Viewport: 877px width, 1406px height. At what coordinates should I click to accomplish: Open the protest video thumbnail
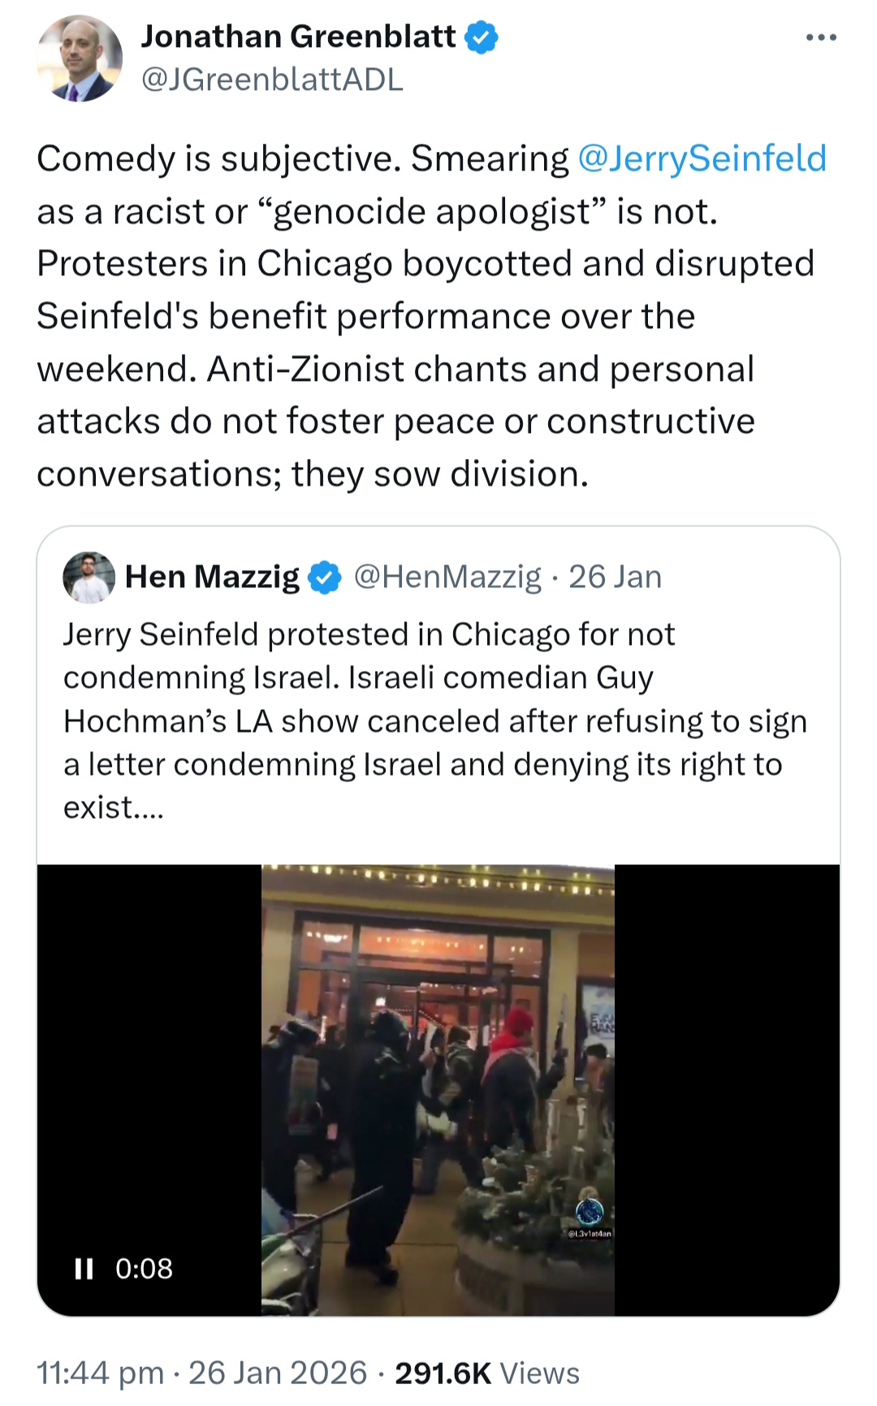(438, 1090)
